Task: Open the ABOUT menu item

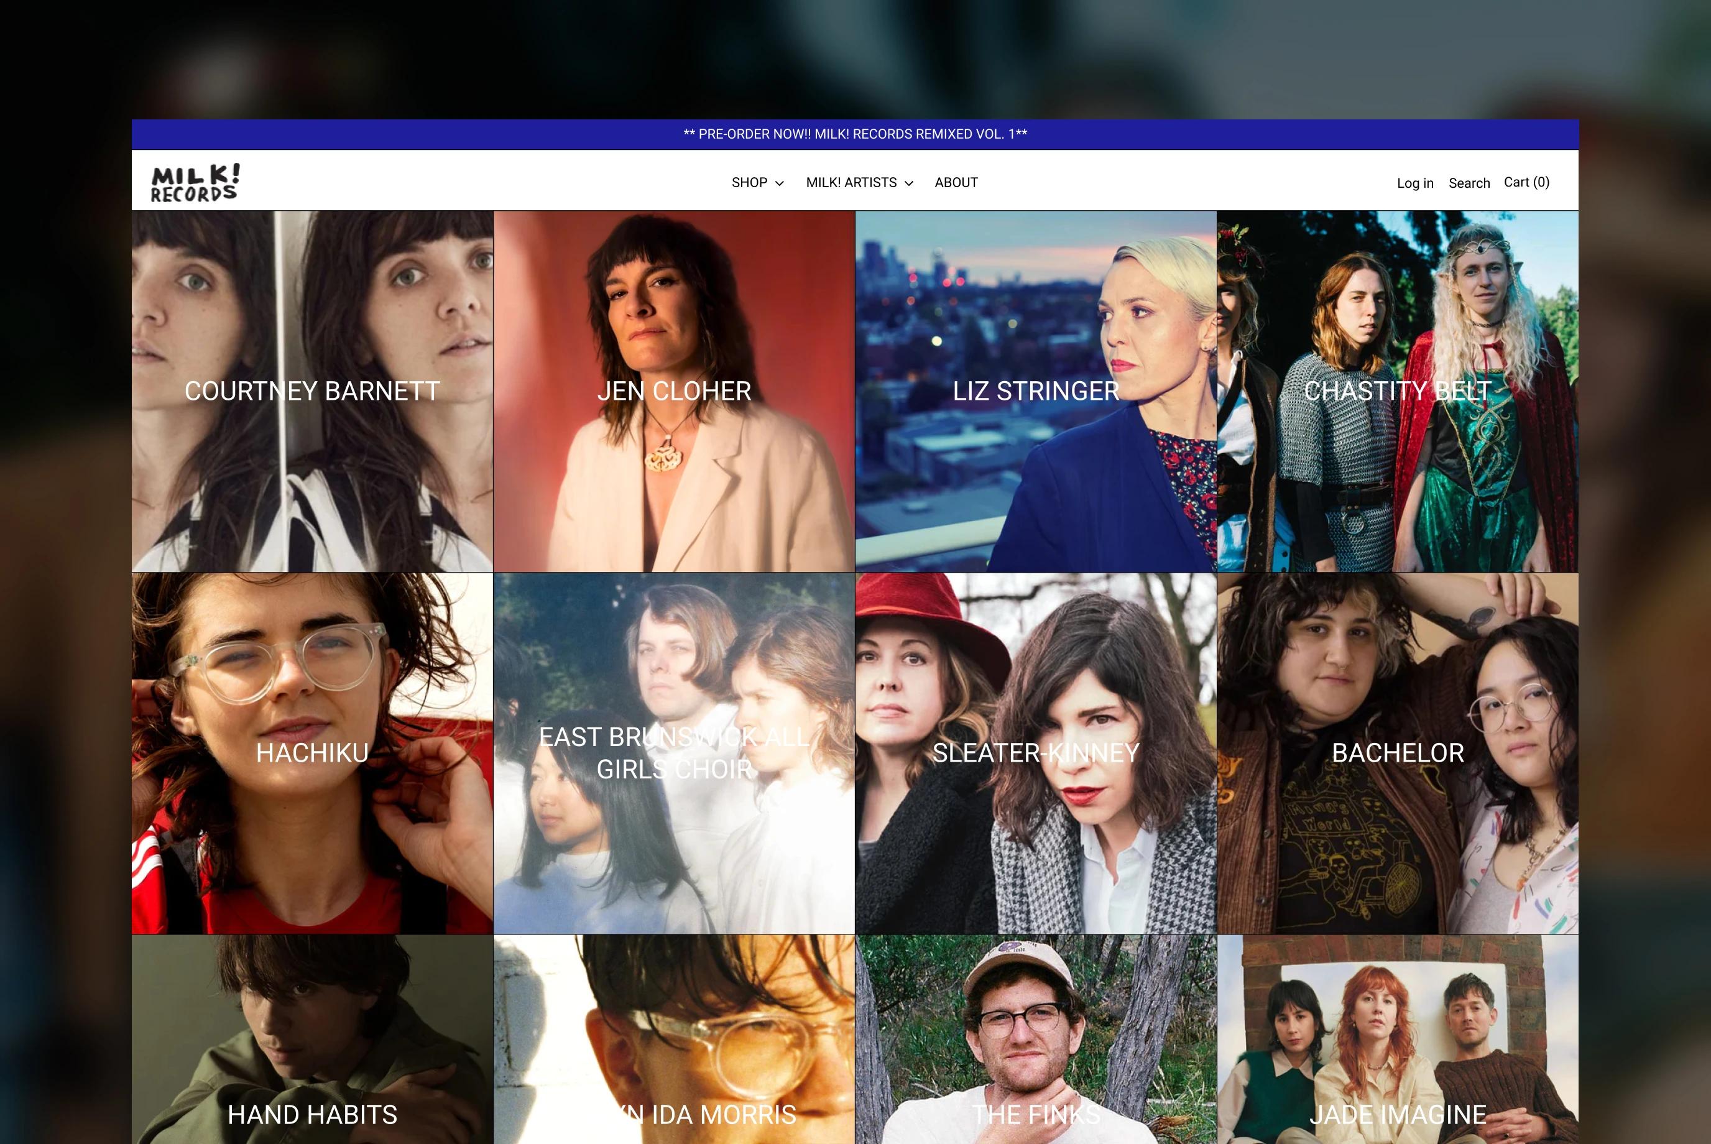Action: click(x=956, y=182)
